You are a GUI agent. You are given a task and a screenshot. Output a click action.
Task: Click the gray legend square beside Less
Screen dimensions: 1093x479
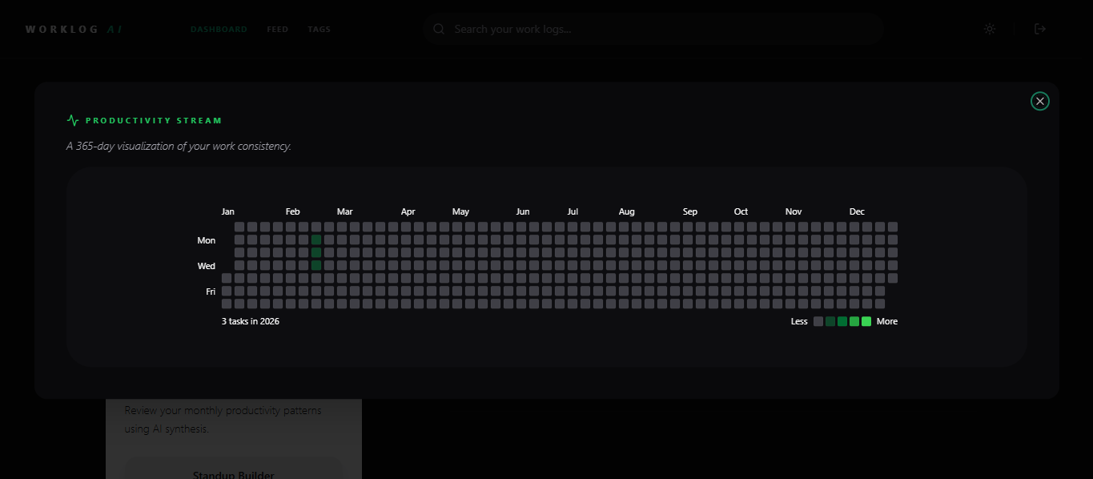818,320
